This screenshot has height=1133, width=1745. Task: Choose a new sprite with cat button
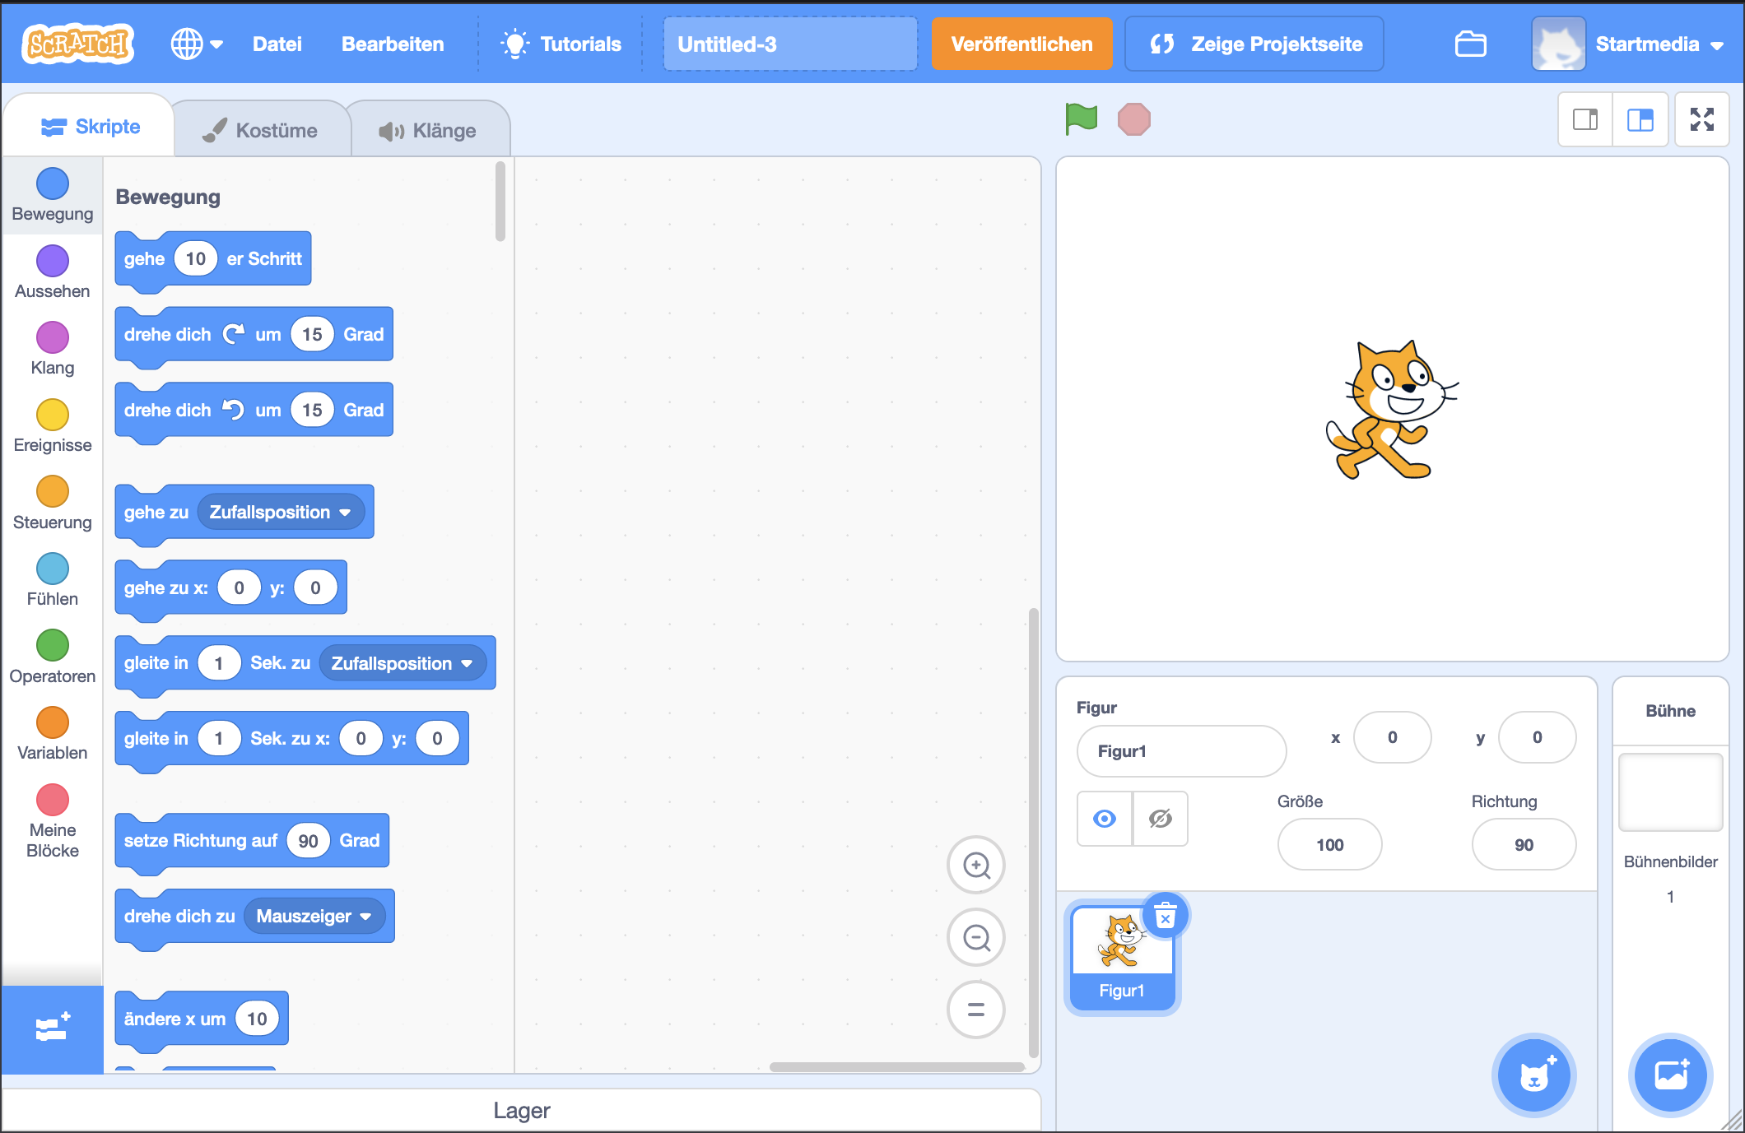(x=1533, y=1075)
